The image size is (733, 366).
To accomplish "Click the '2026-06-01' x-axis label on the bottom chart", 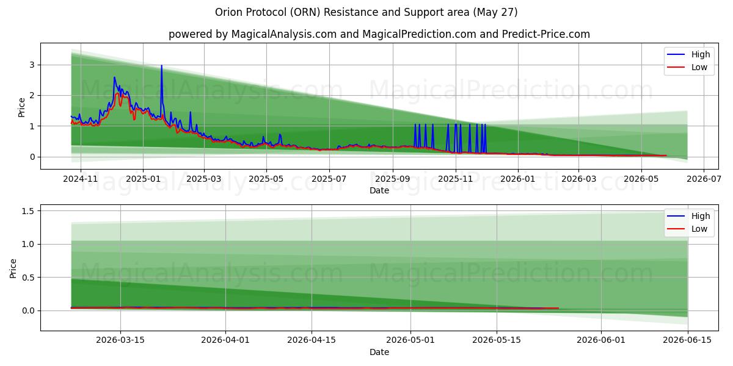I will pos(602,340).
